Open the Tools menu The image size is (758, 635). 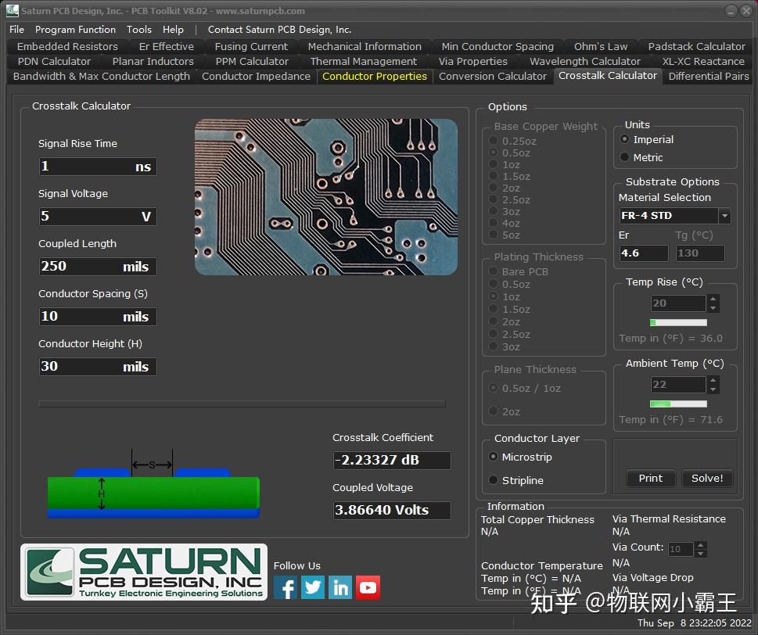138,29
